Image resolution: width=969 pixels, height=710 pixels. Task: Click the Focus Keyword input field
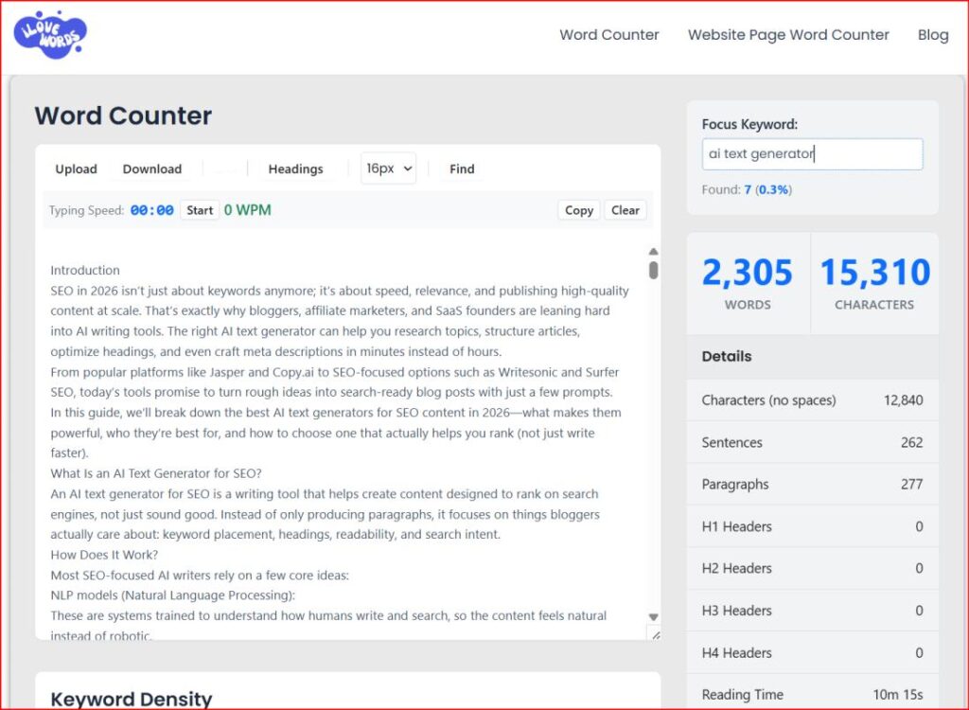(x=812, y=153)
